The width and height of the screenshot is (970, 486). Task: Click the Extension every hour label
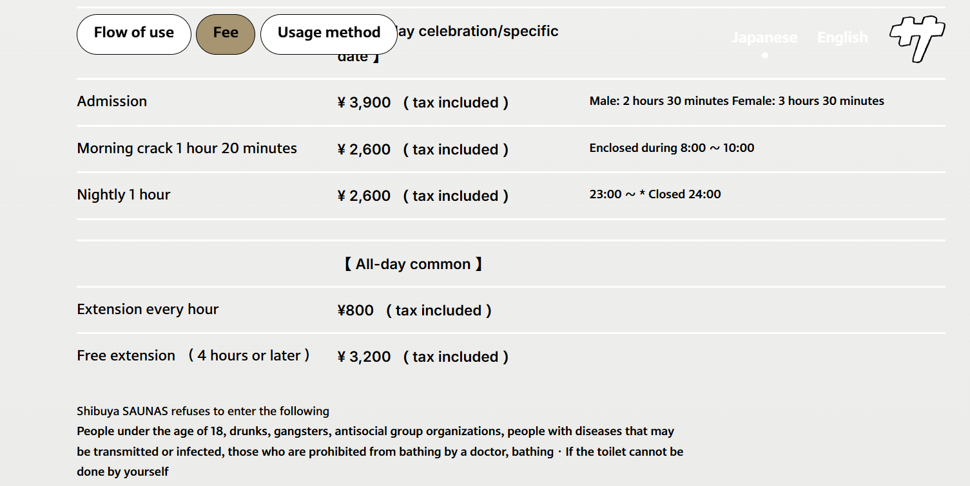148,309
